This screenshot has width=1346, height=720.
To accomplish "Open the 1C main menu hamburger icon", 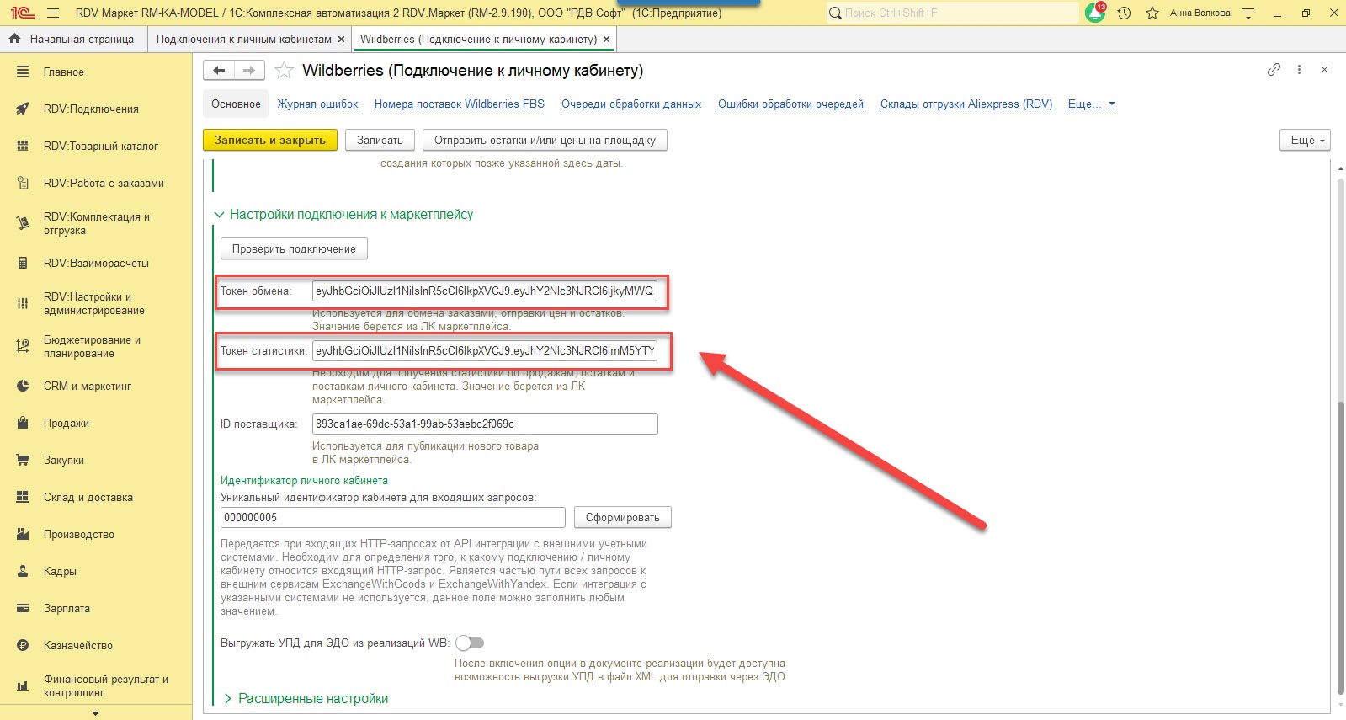I will click(x=53, y=13).
